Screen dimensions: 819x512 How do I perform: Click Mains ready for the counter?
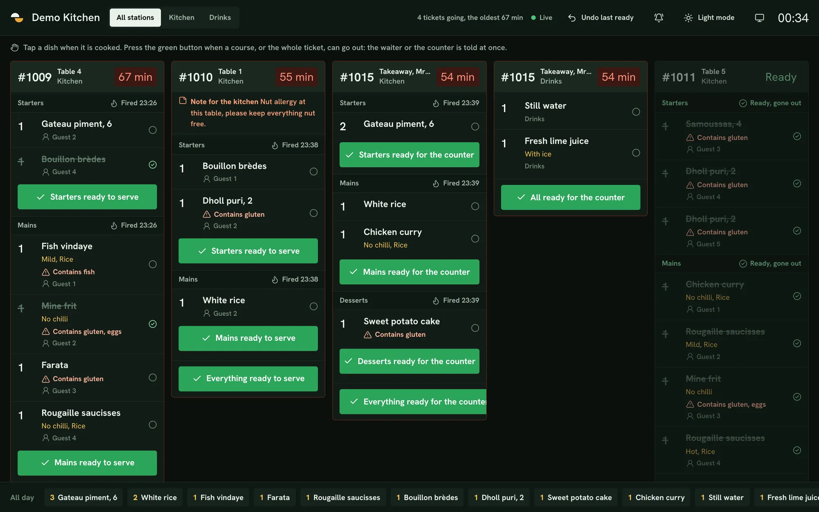click(409, 272)
